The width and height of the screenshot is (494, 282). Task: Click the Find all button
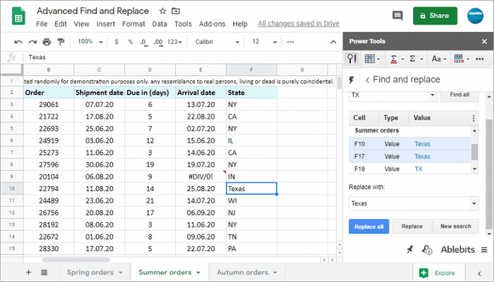pos(459,95)
